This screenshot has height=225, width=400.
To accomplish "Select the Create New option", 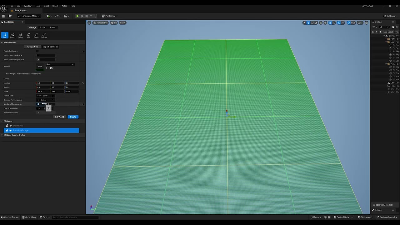I will point(32,47).
